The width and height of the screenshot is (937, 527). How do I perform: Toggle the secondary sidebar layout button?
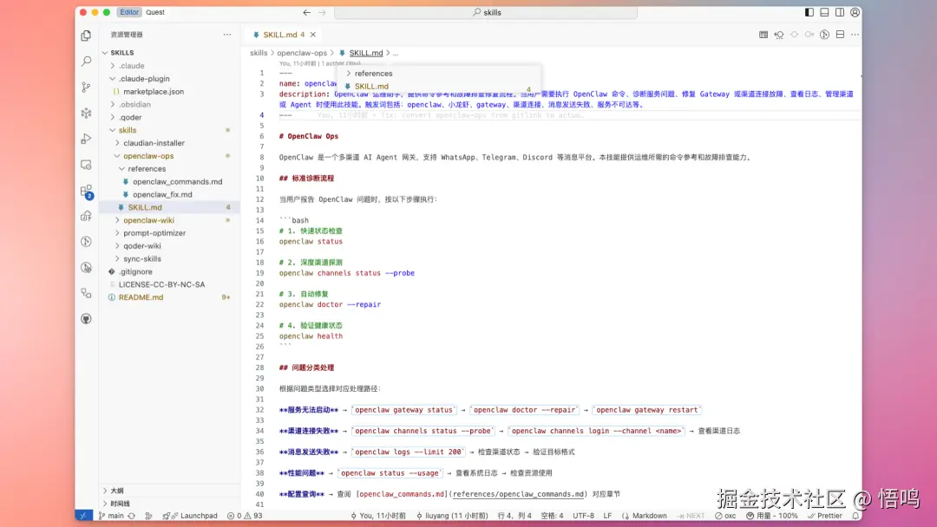tap(839, 13)
